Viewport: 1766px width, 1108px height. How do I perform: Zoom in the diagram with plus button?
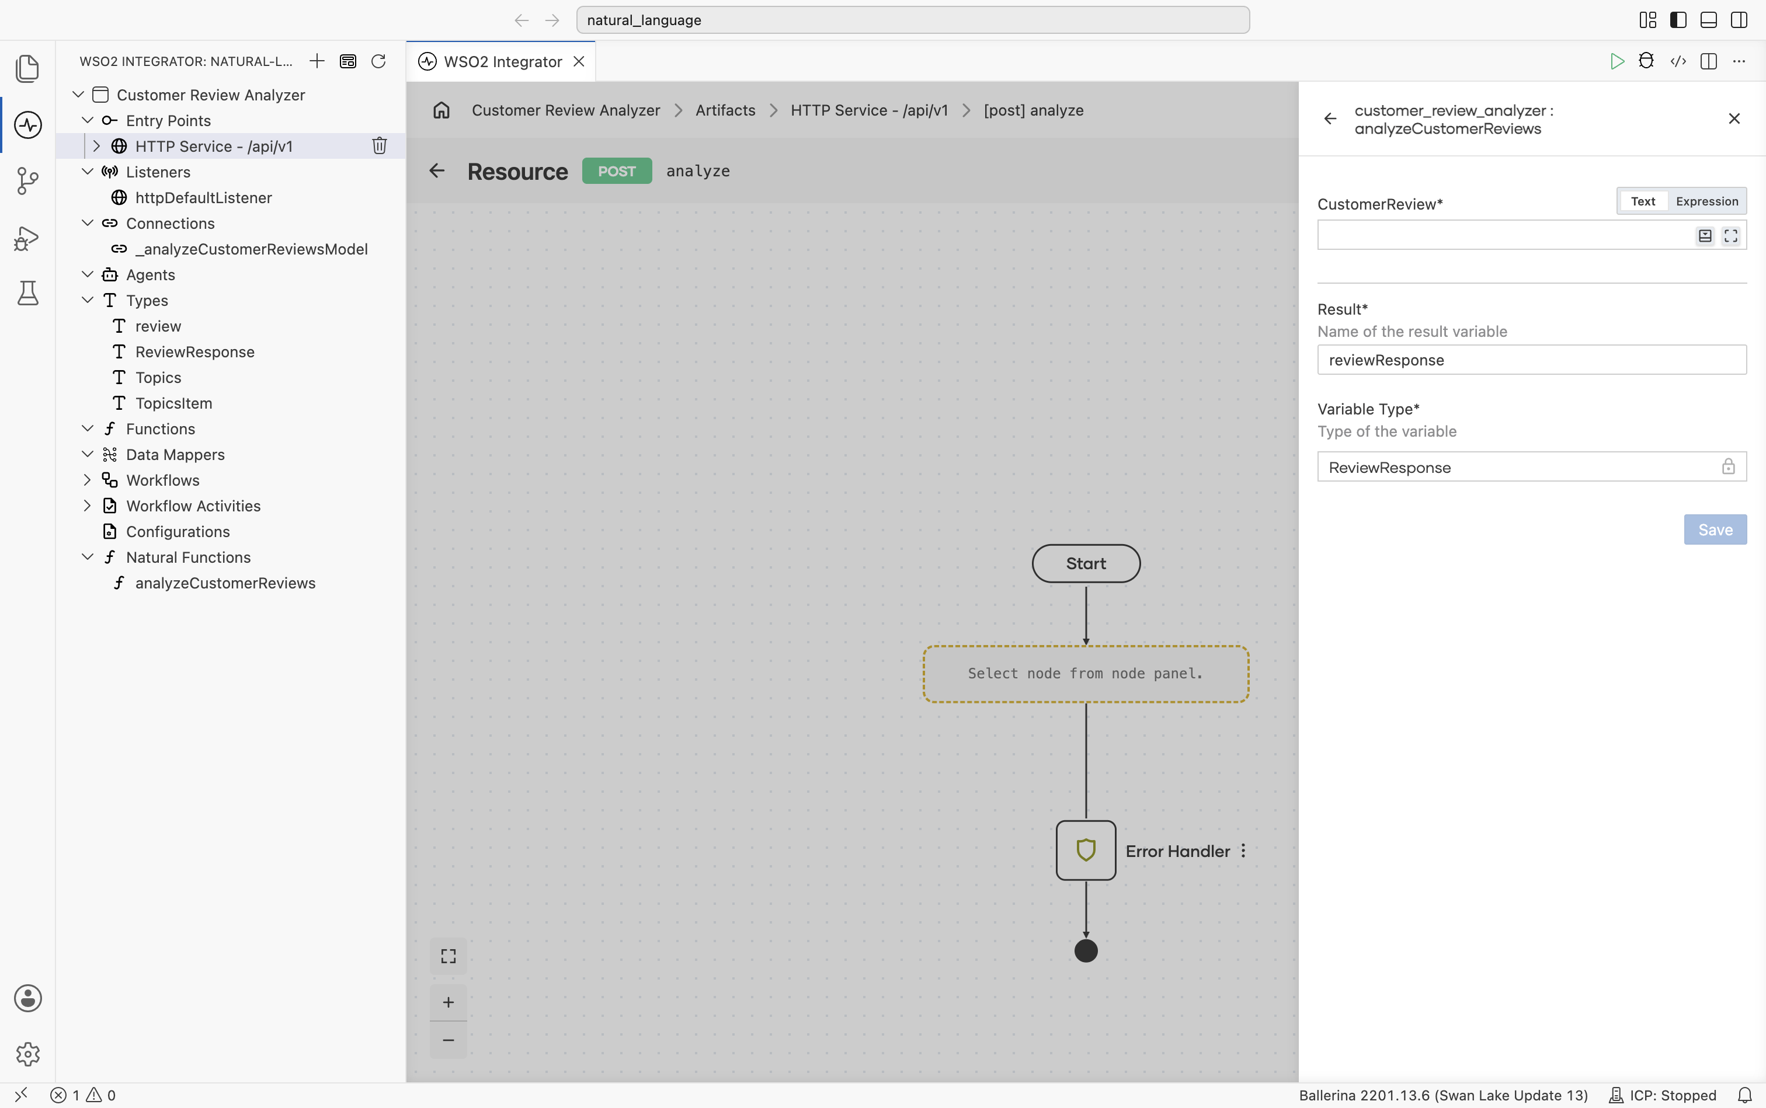[448, 1002]
